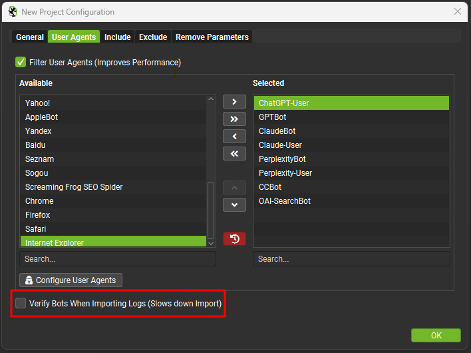Switch to the General tab
This screenshot has height=353, width=471.
tap(30, 37)
